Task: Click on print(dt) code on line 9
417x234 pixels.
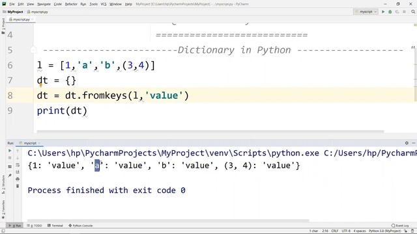Action: 62,110
